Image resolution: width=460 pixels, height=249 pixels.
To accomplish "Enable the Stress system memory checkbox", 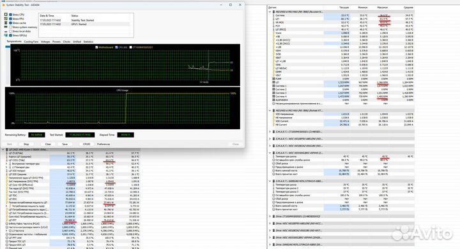I will 11,27.
